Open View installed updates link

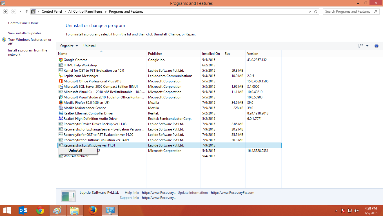[x=25, y=33]
